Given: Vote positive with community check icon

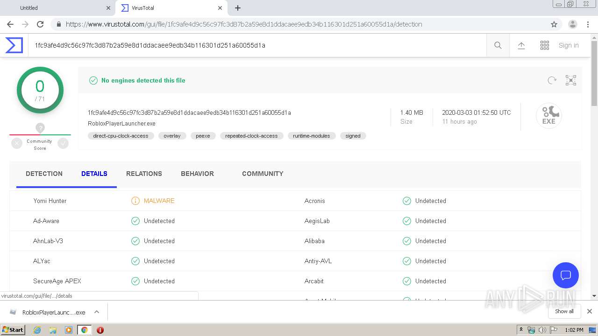Looking at the screenshot, I should (x=63, y=144).
